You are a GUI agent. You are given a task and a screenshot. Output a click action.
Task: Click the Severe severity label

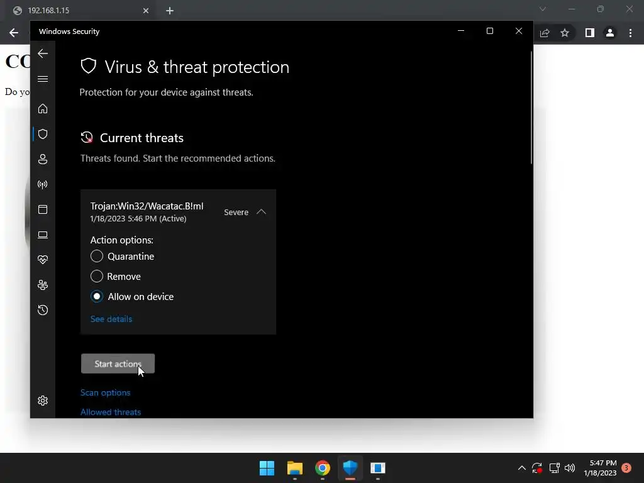point(236,213)
